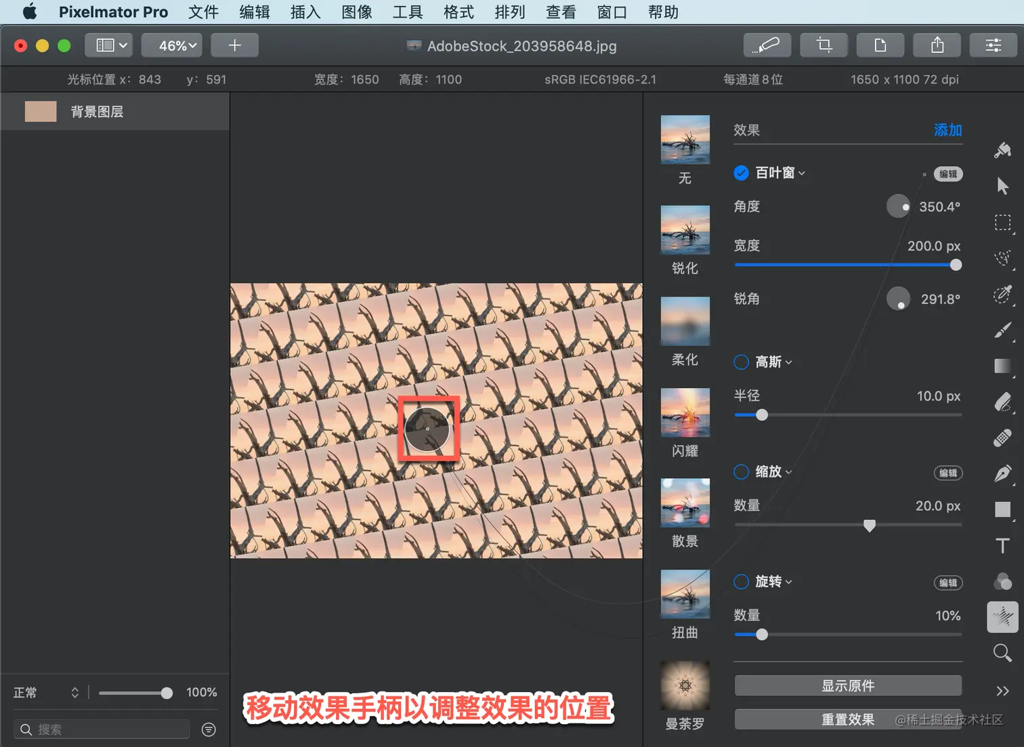The image size is (1024, 747).
Task: Open the Pixelmator Pro menu
Action: click(x=113, y=12)
